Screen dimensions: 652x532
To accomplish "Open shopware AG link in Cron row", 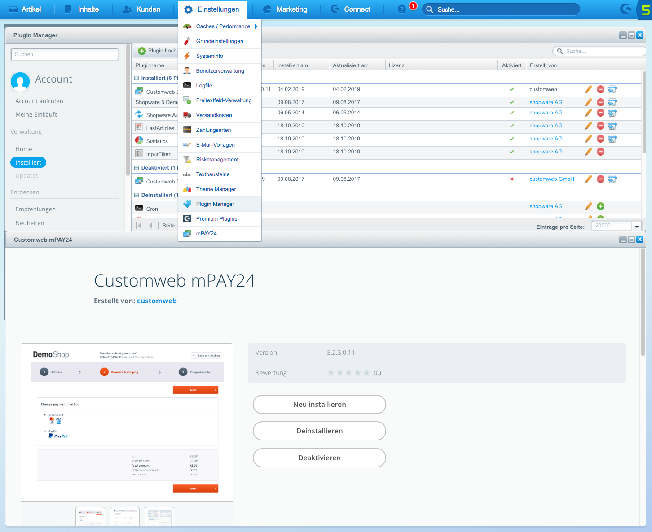I will click(x=546, y=206).
